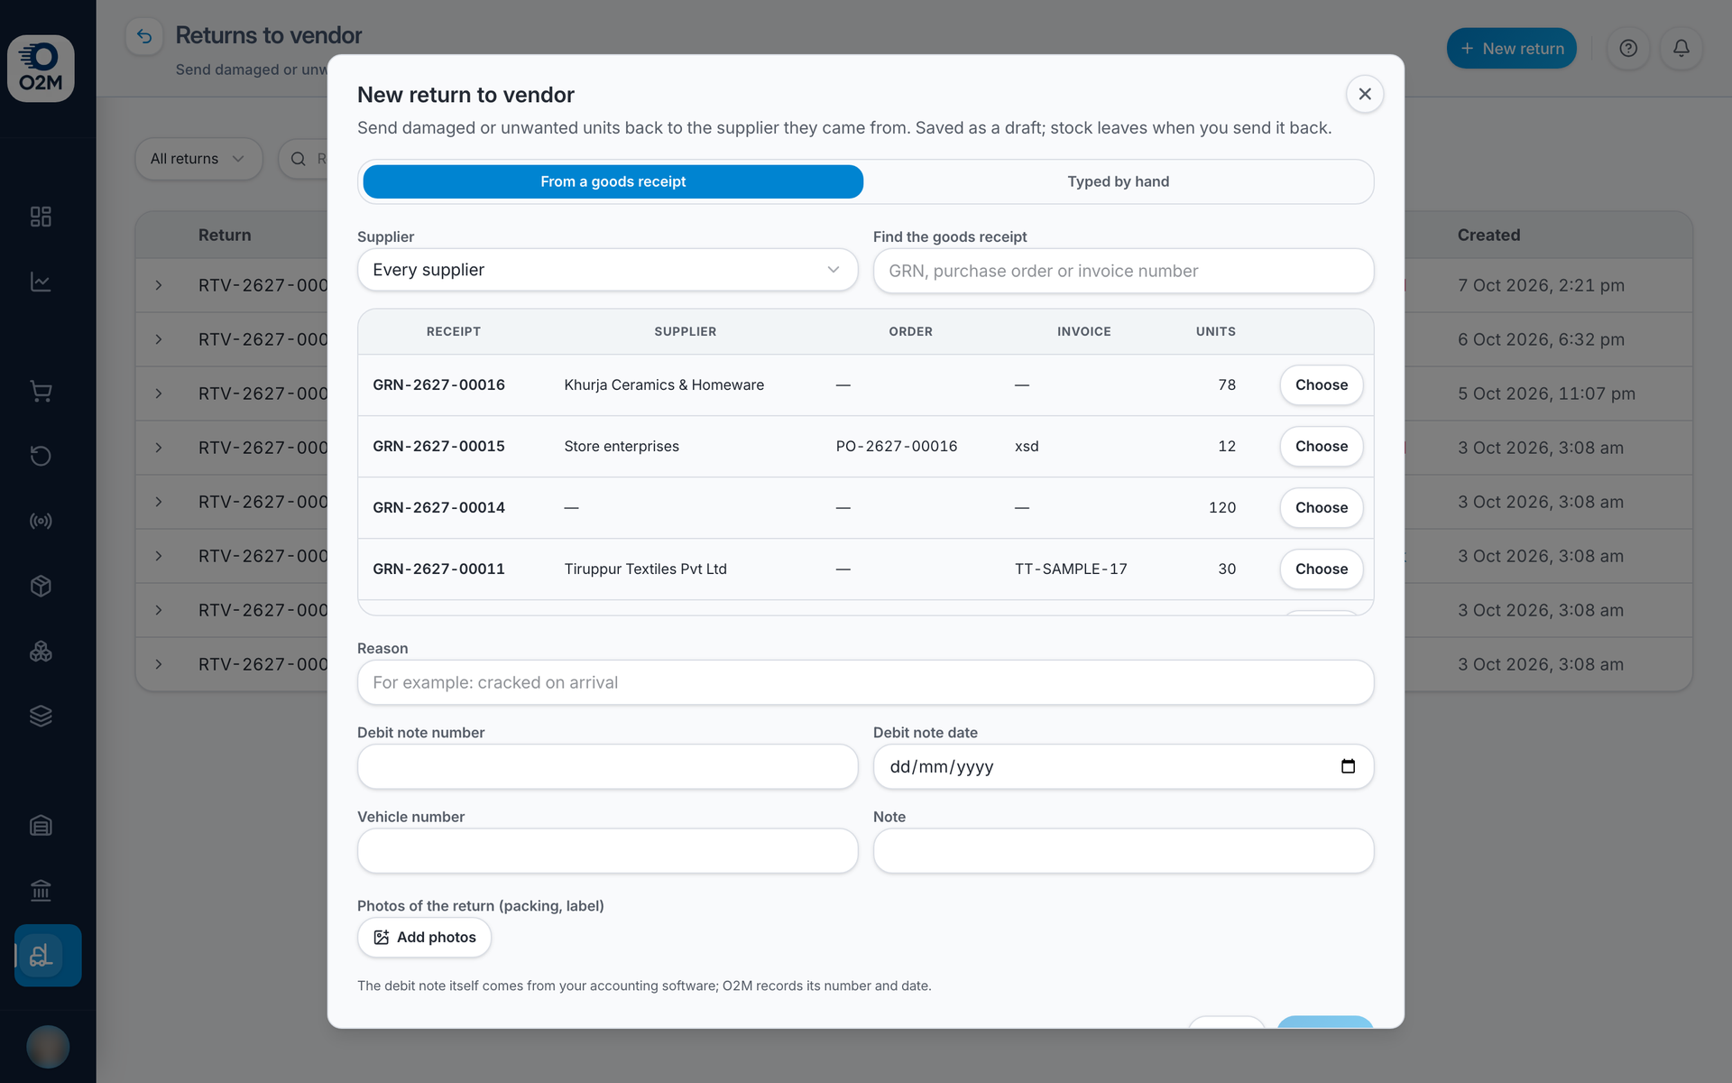Expand the return row created 6 Oct 2026
The width and height of the screenshot is (1732, 1083).
click(x=159, y=339)
